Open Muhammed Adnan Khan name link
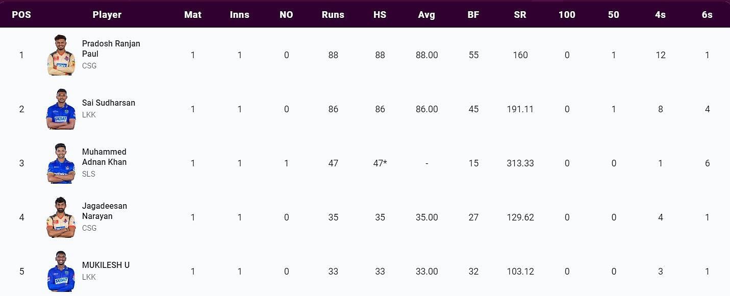 coord(105,157)
